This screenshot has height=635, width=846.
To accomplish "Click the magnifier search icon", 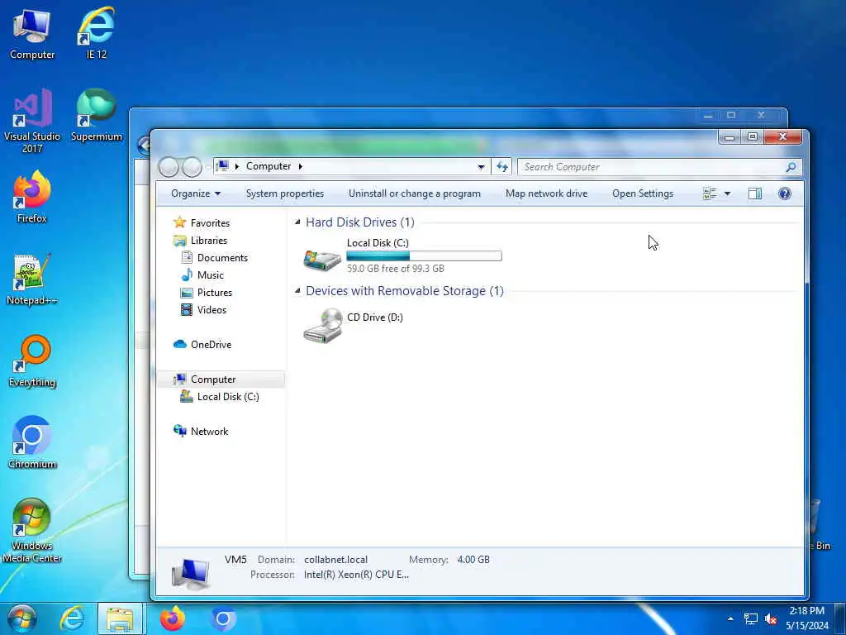I will [x=791, y=167].
